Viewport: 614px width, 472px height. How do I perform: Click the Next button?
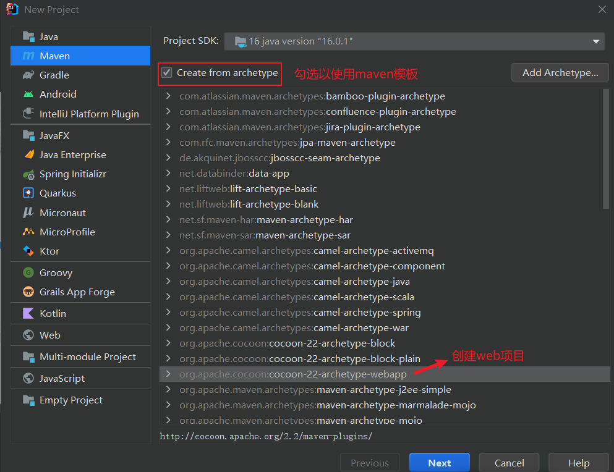440,463
